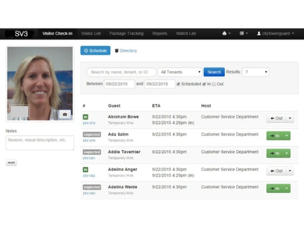Open the Visitor Check-In tab
This screenshot has height=228, width=304.
(x=57, y=33)
